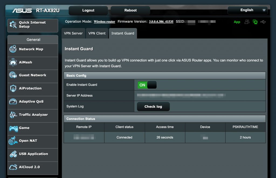The width and height of the screenshot is (276, 178).
Task: Click the Check log button
Action: [153, 107]
